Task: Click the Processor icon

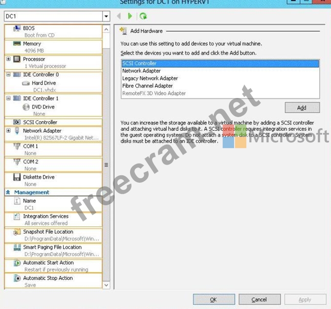Action: (17, 59)
